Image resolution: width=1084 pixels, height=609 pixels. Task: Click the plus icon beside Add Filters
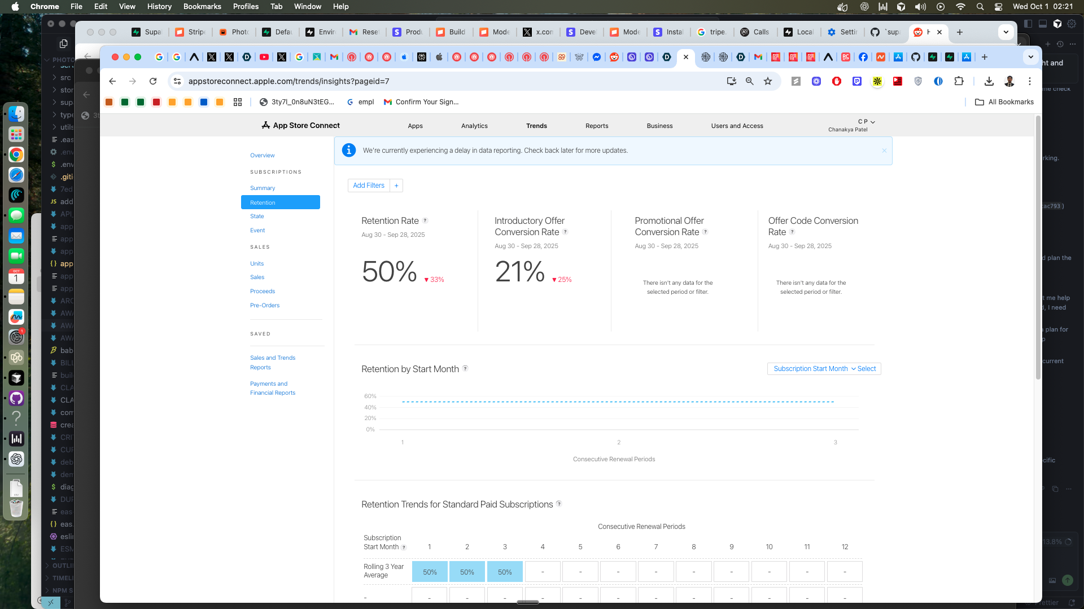(396, 186)
